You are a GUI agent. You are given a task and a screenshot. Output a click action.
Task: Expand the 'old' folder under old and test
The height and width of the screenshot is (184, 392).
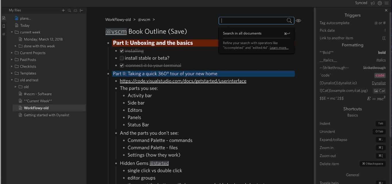pyautogui.click(x=15, y=87)
